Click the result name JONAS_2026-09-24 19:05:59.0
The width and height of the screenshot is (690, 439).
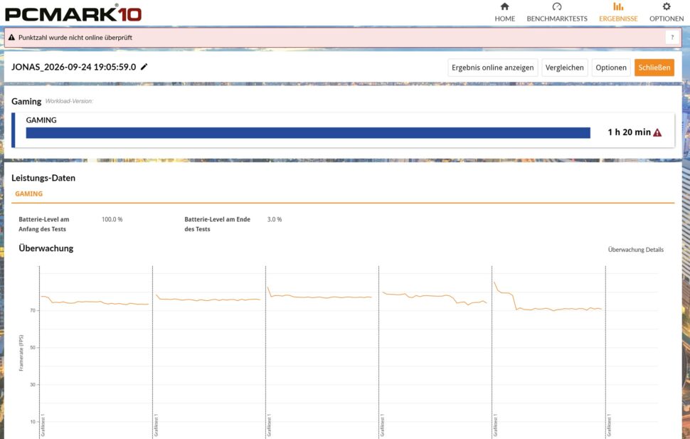[73, 67]
